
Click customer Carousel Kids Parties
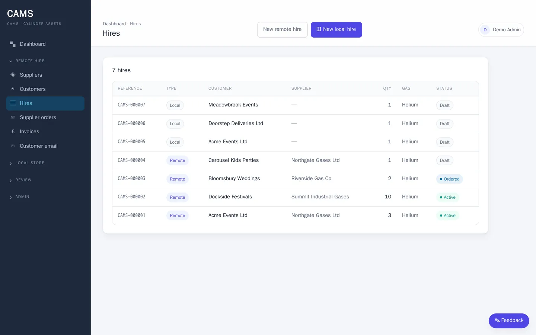(x=233, y=160)
